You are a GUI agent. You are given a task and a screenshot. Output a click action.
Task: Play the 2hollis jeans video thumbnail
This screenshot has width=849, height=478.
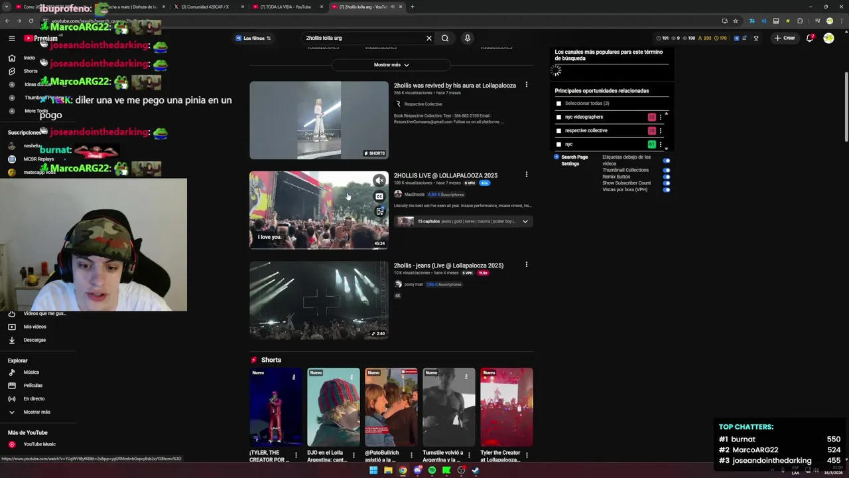click(x=318, y=300)
